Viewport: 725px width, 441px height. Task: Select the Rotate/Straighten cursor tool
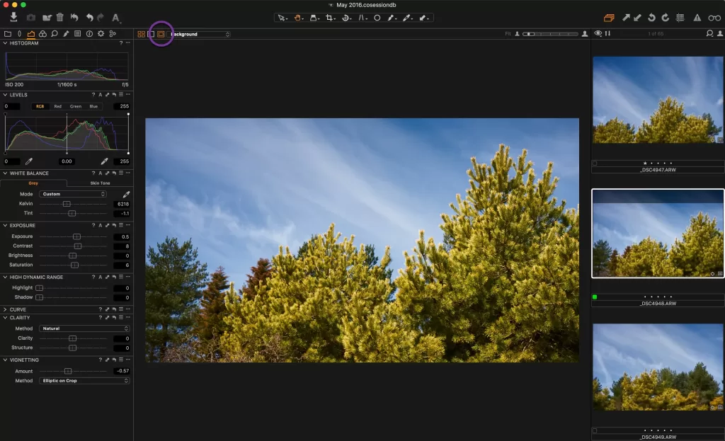[x=346, y=18]
